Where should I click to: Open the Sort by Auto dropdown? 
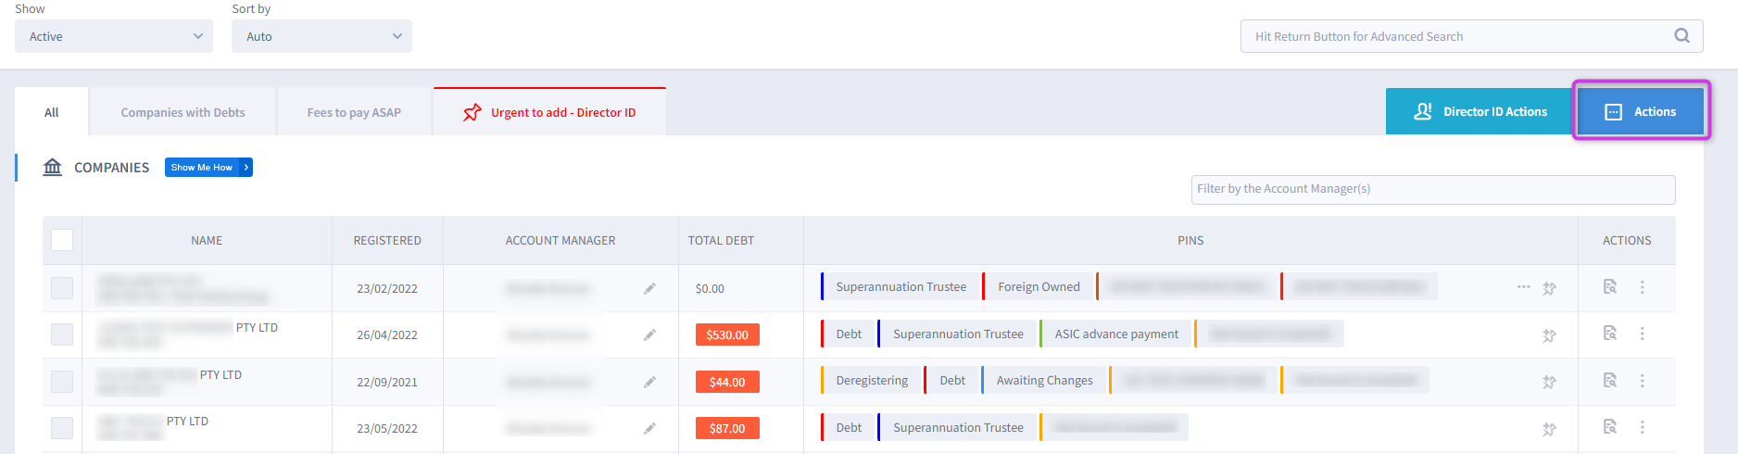click(x=321, y=36)
